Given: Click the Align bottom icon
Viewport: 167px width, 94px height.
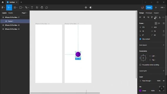Looking at the screenshot, I should coord(160,17).
